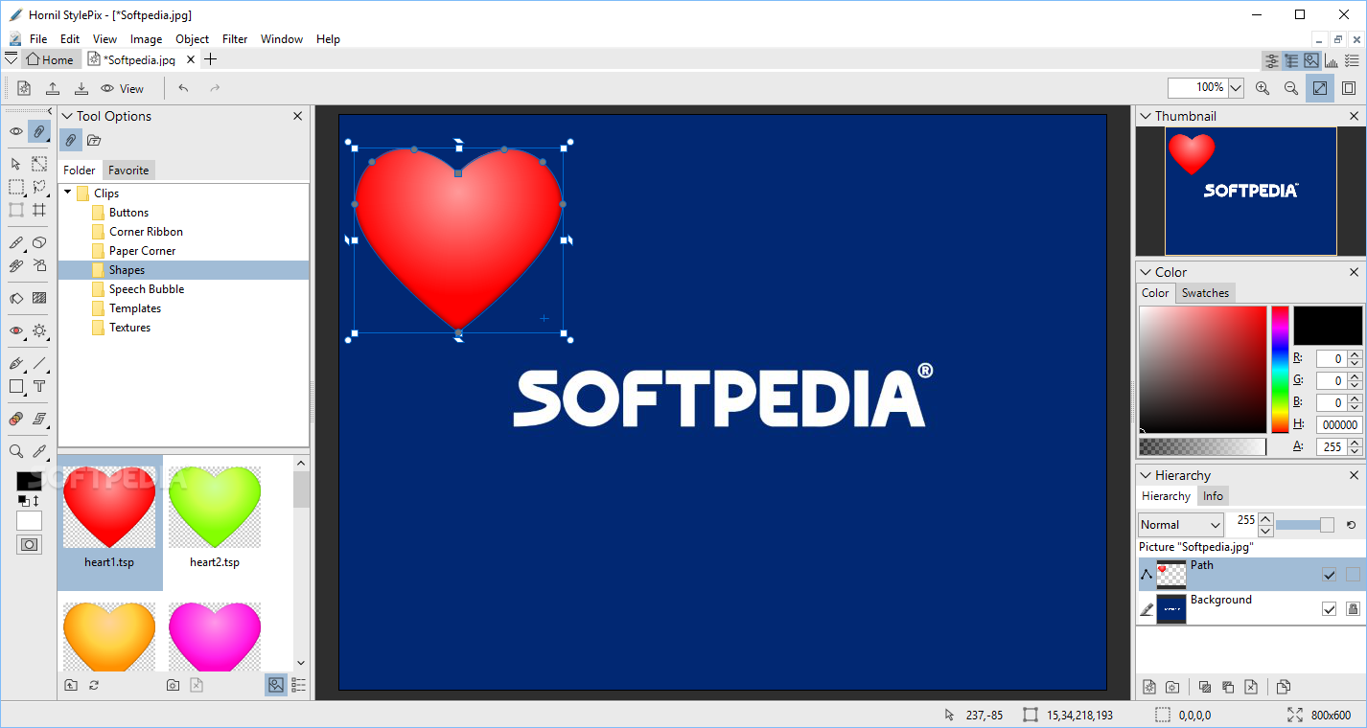Switch clips to thumbnail view mode
1367x728 pixels.
click(276, 685)
